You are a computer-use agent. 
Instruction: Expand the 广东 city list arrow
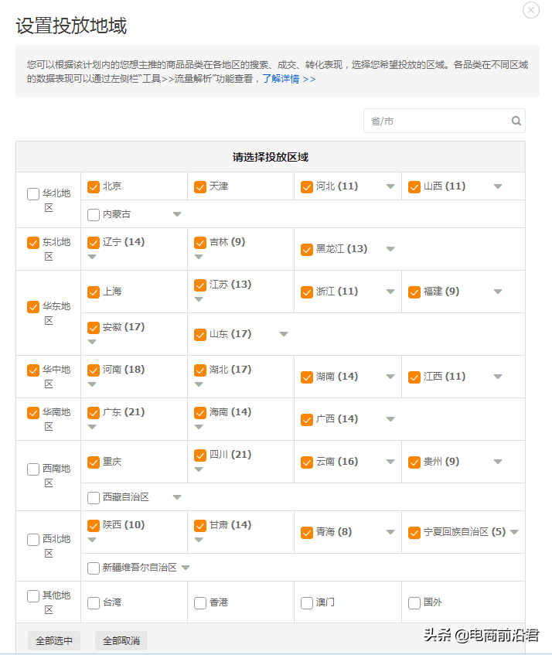pos(92,427)
